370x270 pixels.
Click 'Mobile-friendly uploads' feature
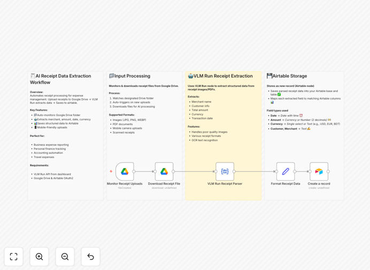click(x=50, y=127)
